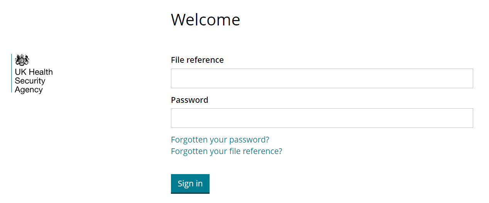This screenshot has width=489, height=203.
Task: Click the word 'Agency' in the logo
Action: (29, 90)
